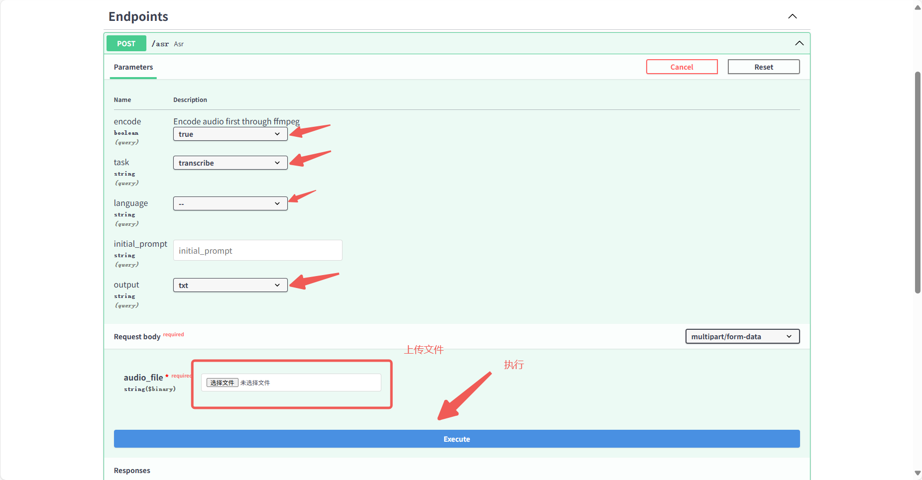Open the language selection dropdown

pyautogui.click(x=230, y=204)
